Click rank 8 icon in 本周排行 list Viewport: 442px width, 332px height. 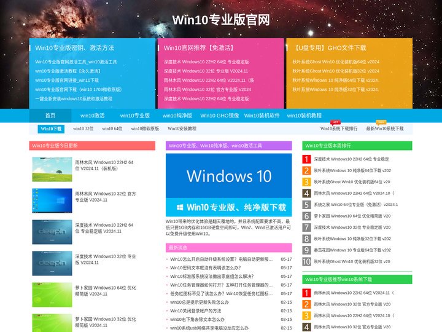[306, 239]
